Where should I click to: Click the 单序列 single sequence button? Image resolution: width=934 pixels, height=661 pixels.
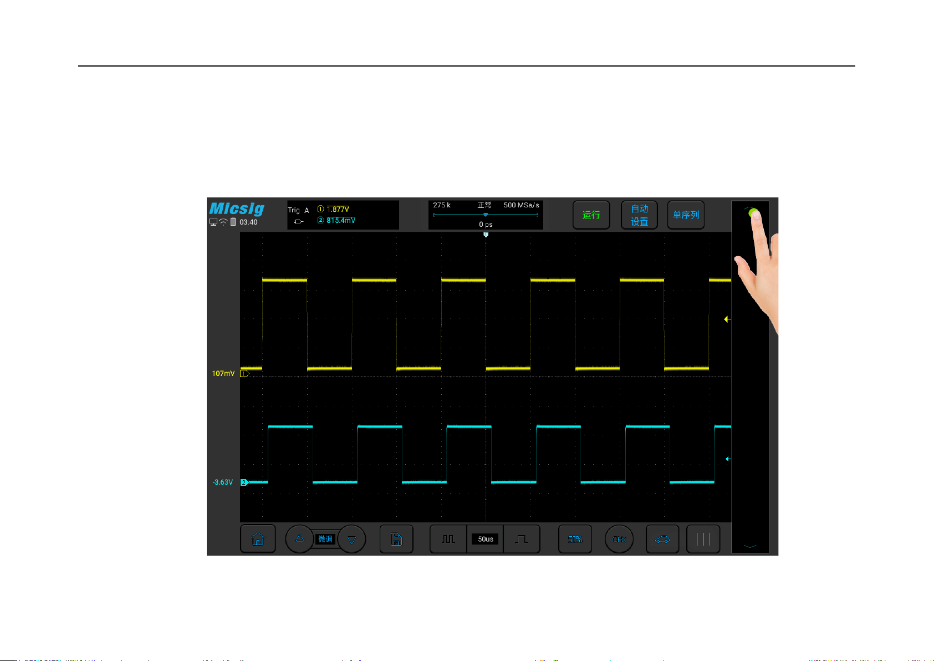pyautogui.click(x=686, y=215)
